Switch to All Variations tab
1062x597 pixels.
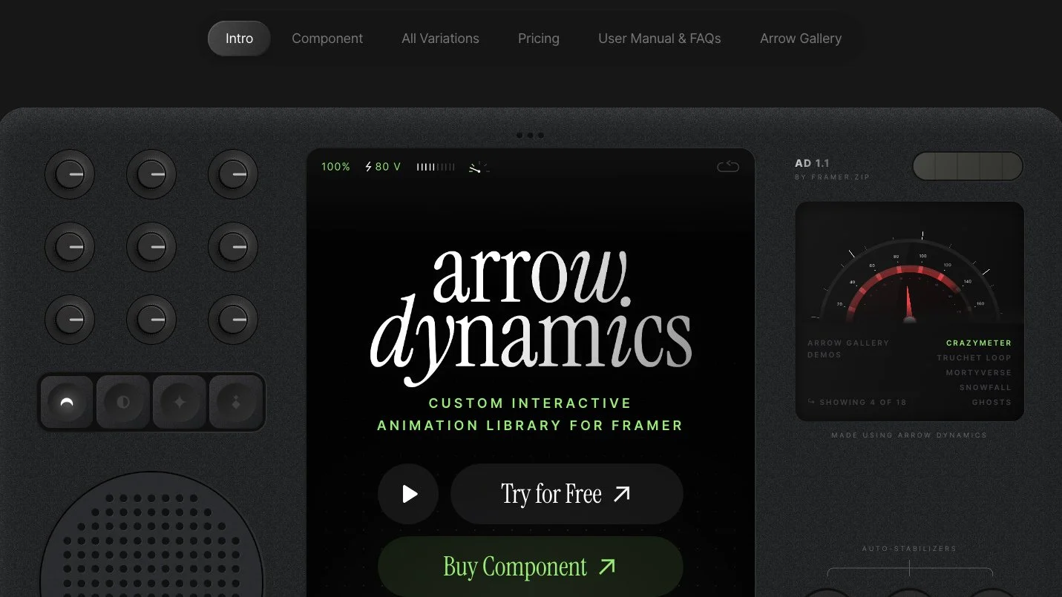click(x=440, y=39)
